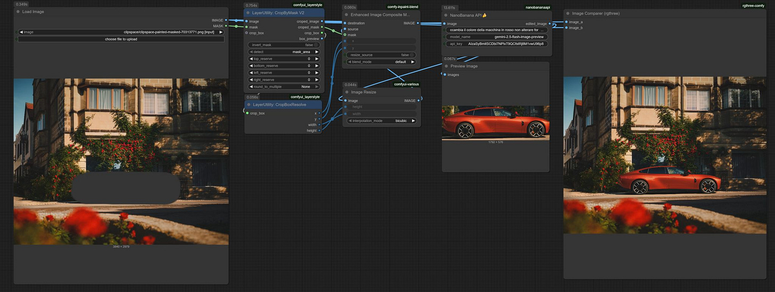Collapse the Enhanced Image Composite node dot
Viewport: 775px width, 292px height.
coord(346,15)
